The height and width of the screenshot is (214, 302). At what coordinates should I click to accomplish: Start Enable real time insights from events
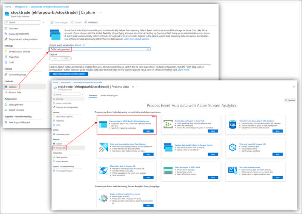pos(148,205)
